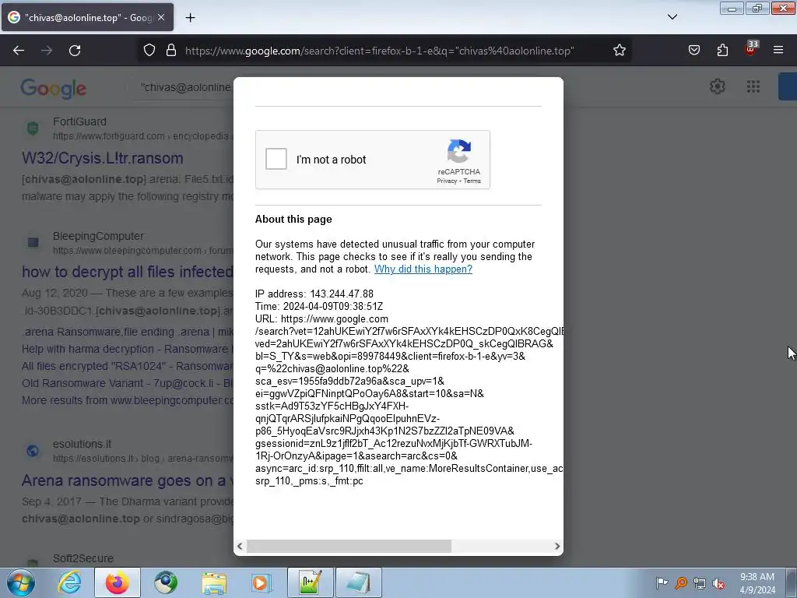Click the FortiGuard source name
797x598 pixels.
80,121
